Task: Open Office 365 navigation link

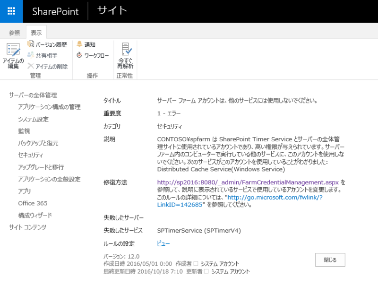Action: pos(33,203)
